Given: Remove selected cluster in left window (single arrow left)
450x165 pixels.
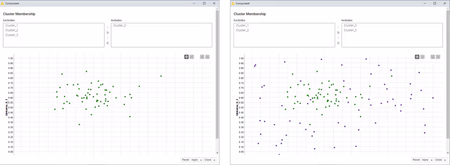Looking at the screenshot, I should (x=108, y=38).
